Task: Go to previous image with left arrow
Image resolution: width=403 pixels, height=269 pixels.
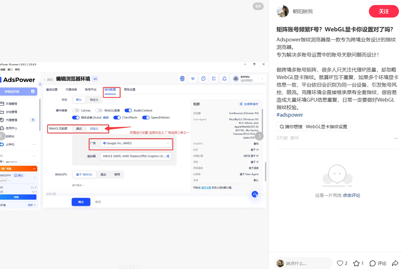Action: [2, 136]
